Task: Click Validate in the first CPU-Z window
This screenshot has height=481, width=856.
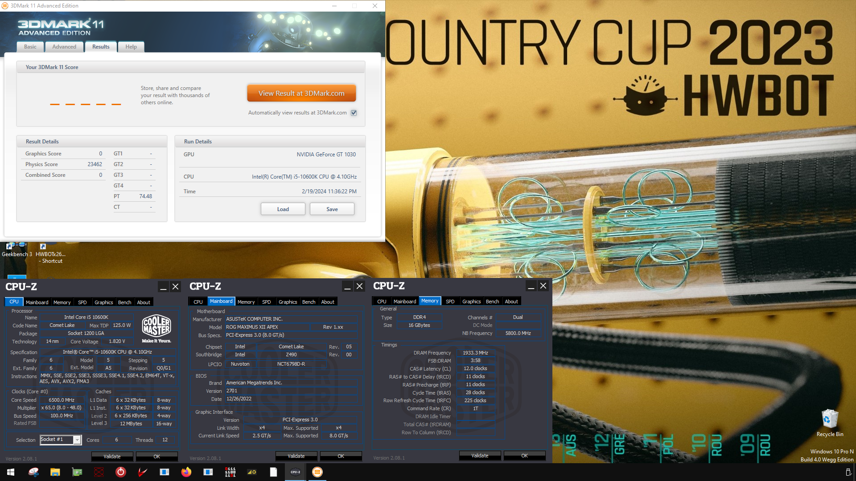Action: (x=112, y=456)
